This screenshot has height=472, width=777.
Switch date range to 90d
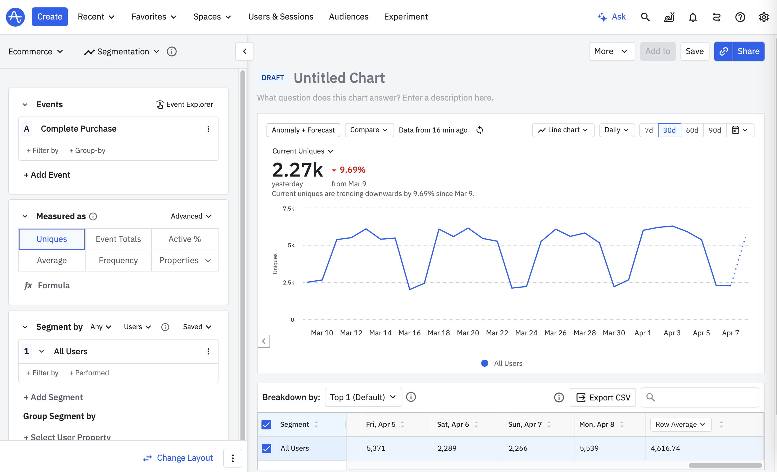(715, 130)
